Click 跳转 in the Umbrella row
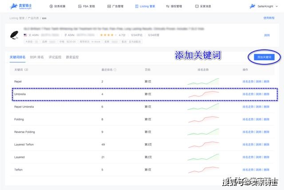Screen dimensions: 284x190 pyautogui.click(x=259, y=94)
